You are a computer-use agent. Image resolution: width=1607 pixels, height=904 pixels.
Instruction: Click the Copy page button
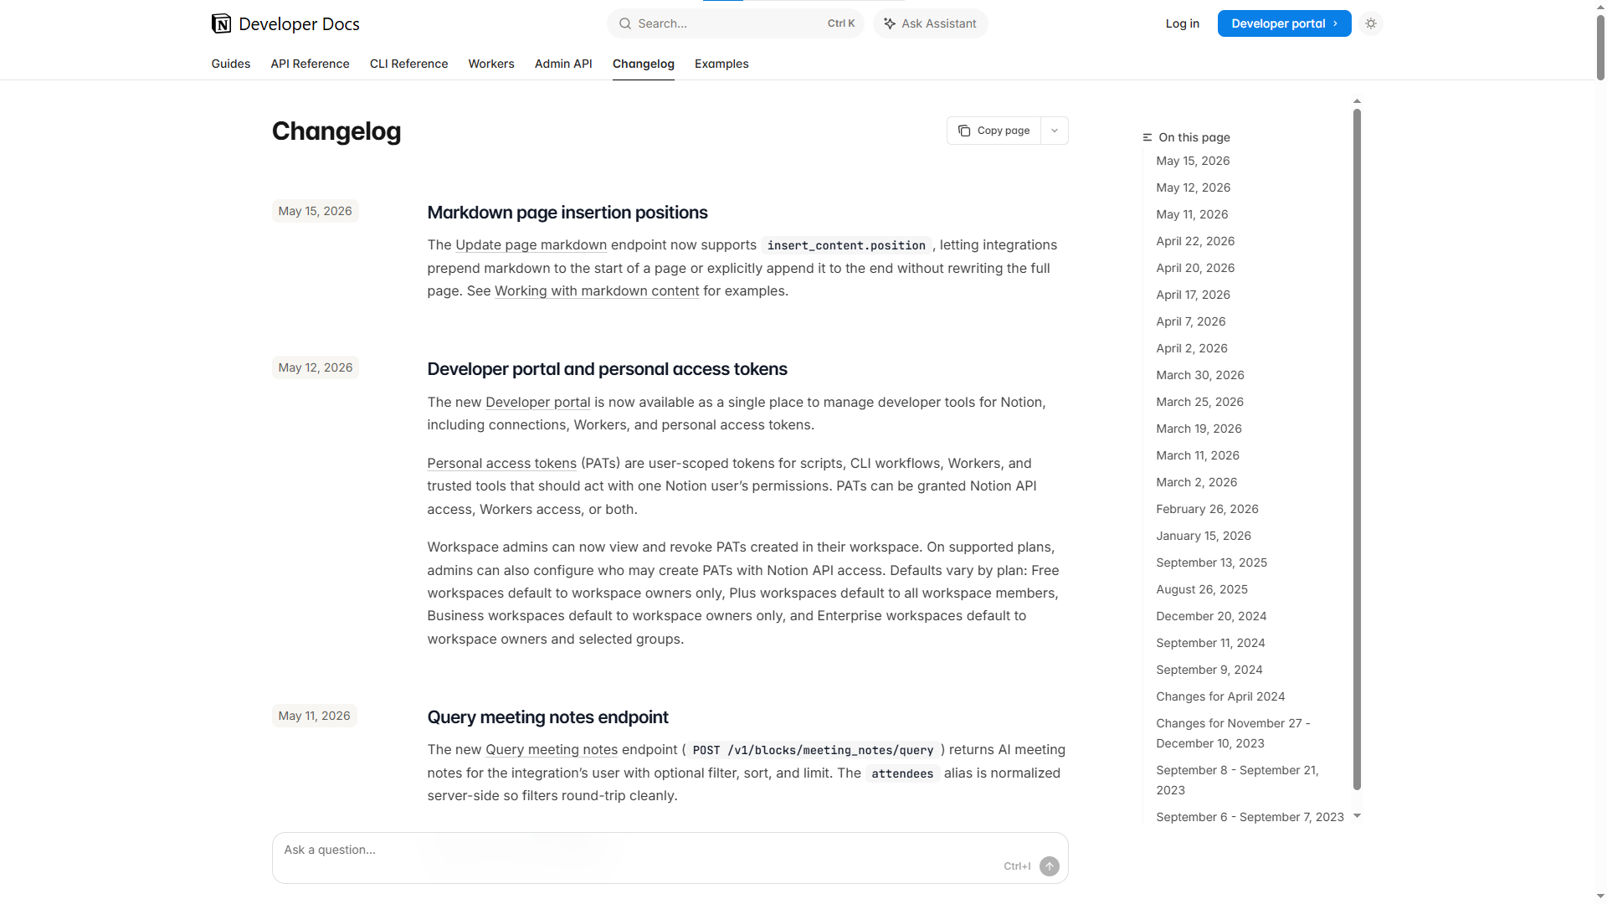(994, 131)
